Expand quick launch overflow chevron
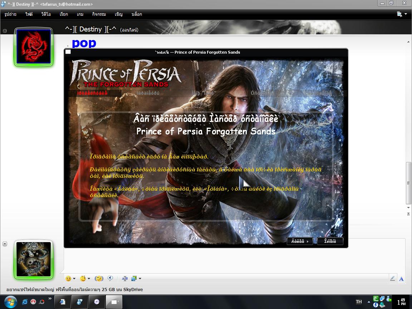This screenshot has width=412, height=309. point(50,298)
